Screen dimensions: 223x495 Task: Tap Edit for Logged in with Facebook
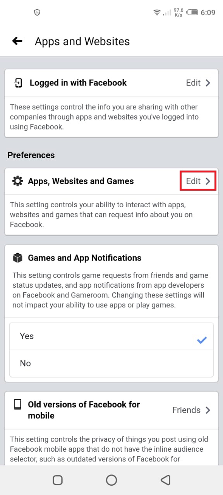point(193,83)
